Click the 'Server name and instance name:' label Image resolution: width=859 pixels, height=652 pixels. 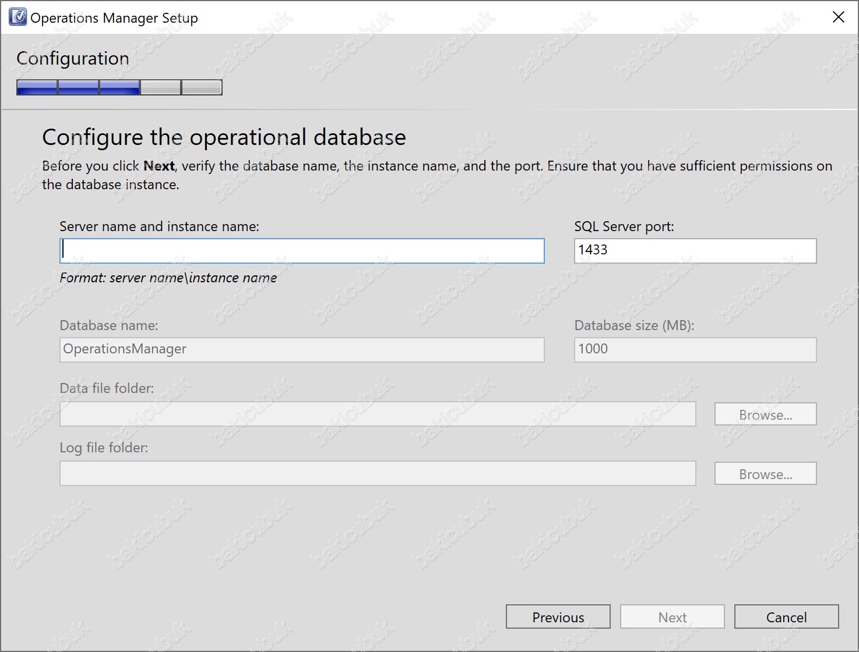coord(159,226)
